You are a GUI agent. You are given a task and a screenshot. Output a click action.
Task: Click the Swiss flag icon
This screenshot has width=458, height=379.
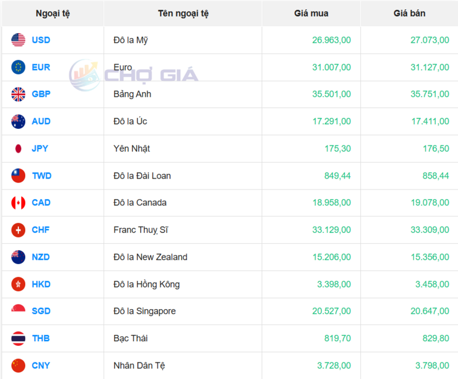pos(18,230)
